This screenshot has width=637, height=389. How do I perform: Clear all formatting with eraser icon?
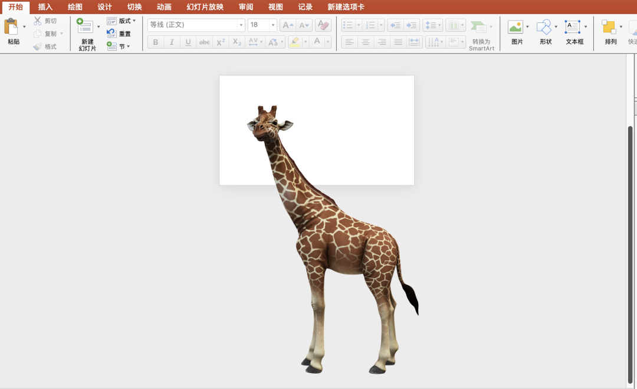click(323, 25)
